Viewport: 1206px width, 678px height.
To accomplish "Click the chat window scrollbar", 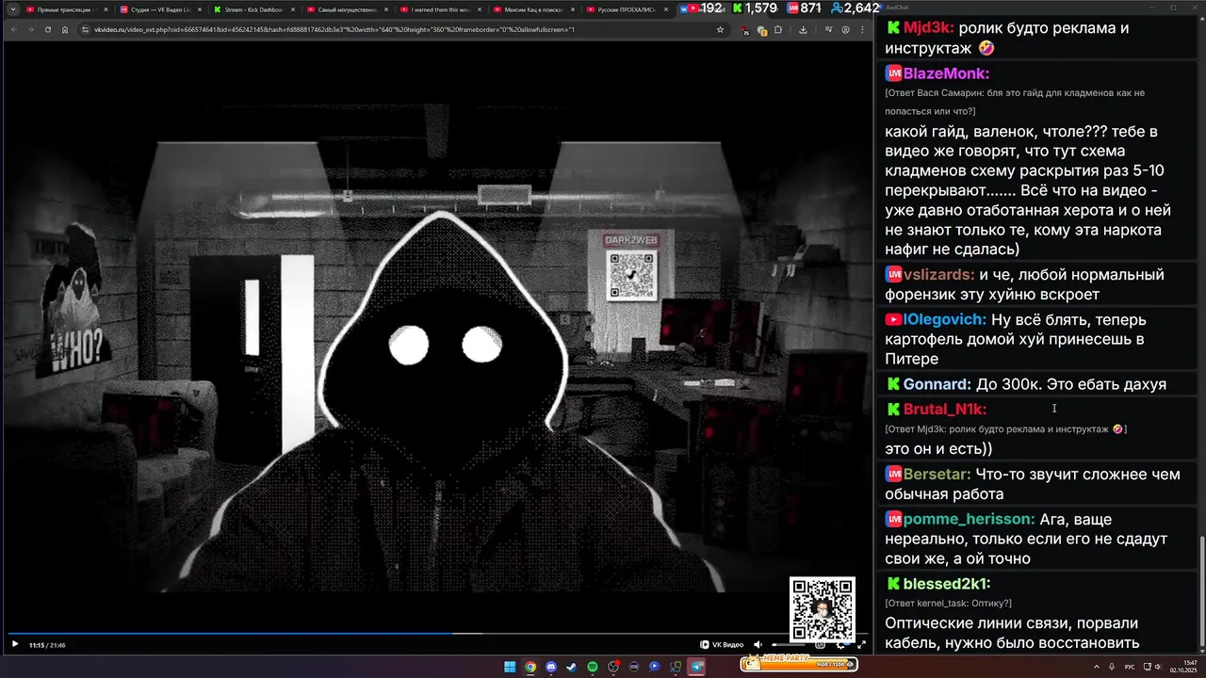I will [1201, 593].
